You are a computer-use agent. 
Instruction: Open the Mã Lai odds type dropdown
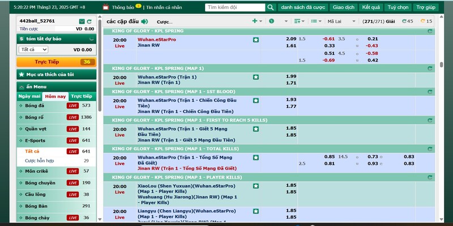(341, 21)
